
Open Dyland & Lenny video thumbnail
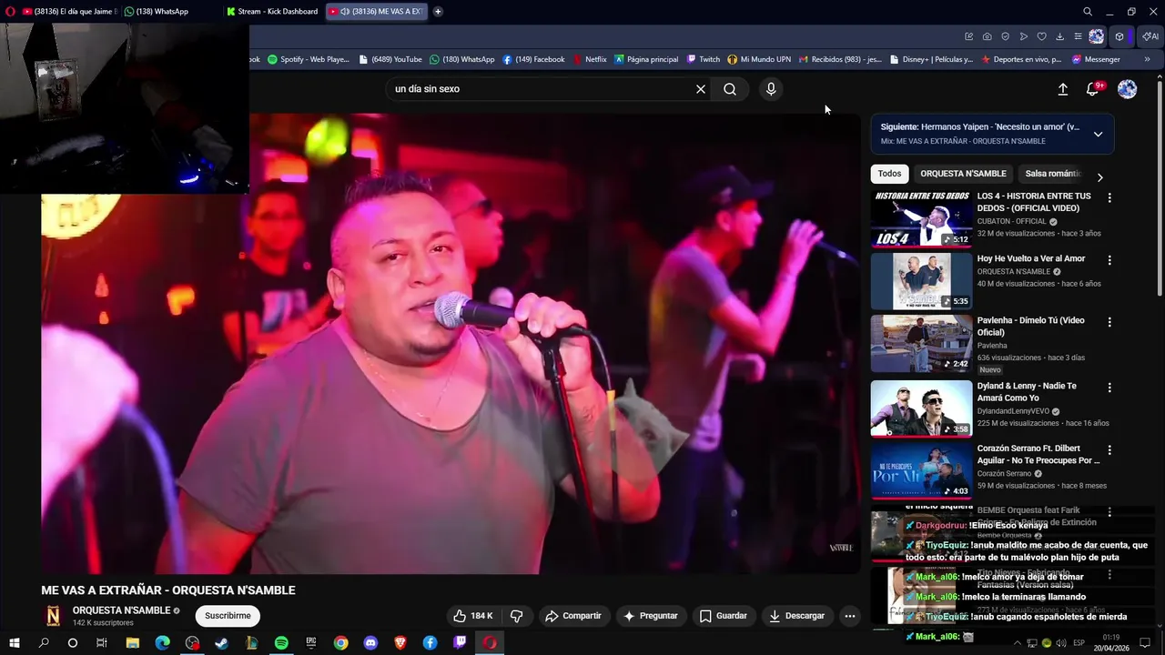point(921,408)
